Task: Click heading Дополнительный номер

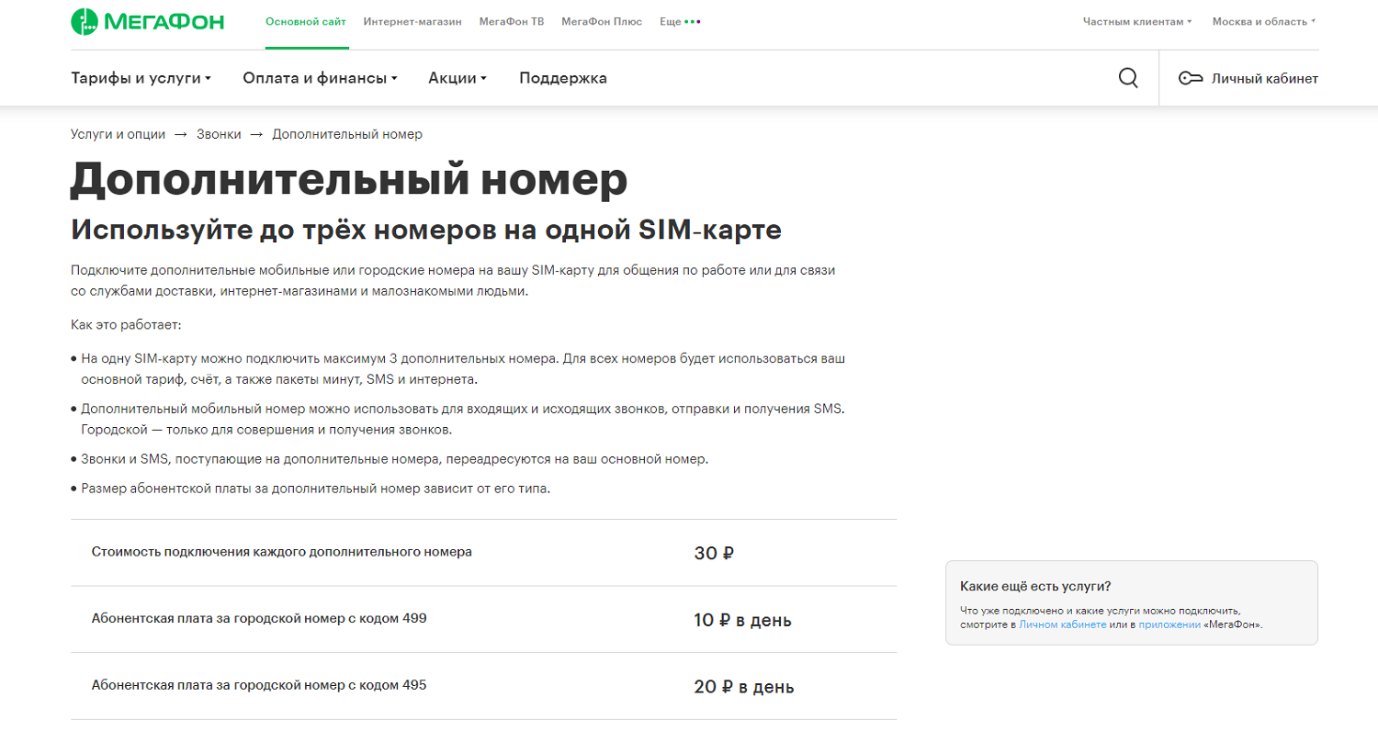Action: coord(349,179)
